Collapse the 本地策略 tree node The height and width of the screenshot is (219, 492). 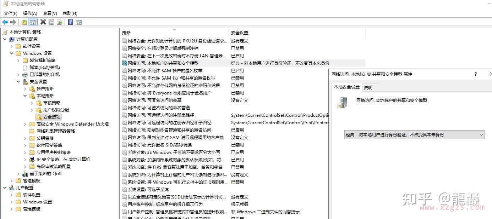25,96
